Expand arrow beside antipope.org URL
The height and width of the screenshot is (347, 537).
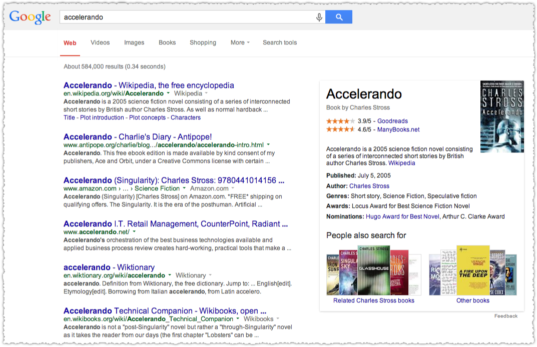(x=268, y=144)
